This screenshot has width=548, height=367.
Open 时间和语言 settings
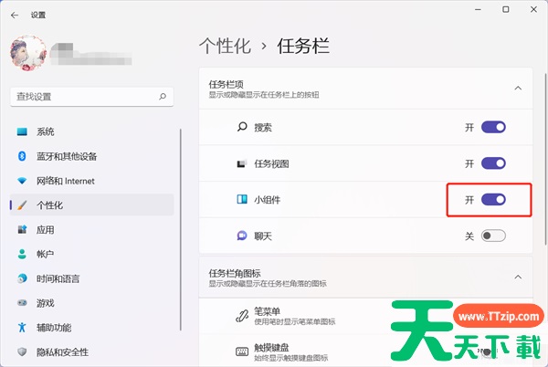92,278
